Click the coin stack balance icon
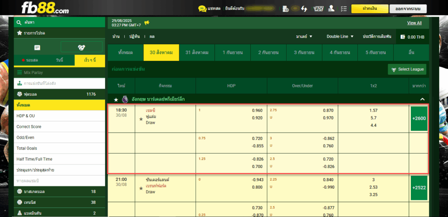This screenshot has height=217, width=448. (285, 9)
